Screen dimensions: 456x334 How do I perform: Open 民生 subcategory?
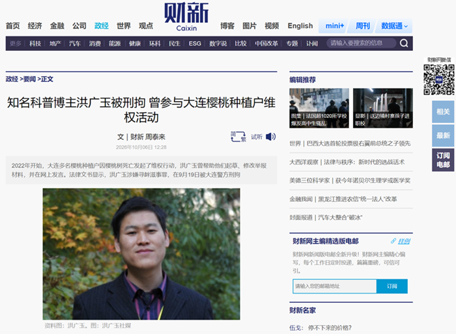click(x=175, y=44)
